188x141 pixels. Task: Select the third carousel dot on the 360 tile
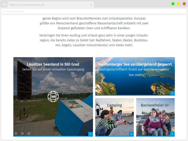[29, 133]
